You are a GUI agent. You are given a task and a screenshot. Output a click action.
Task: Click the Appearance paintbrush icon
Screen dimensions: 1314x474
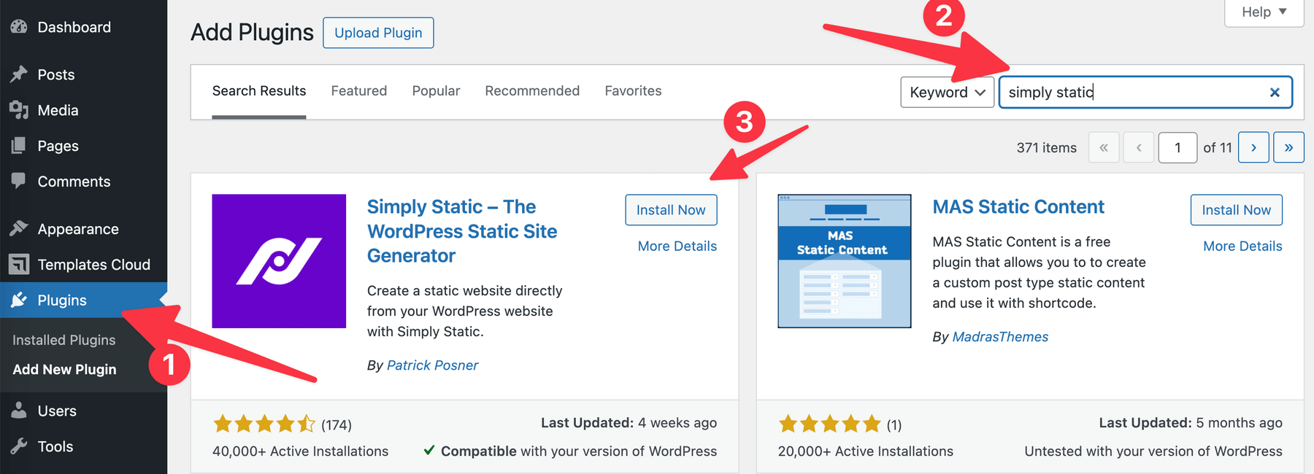pyautogui.click(x=19, y=229)
